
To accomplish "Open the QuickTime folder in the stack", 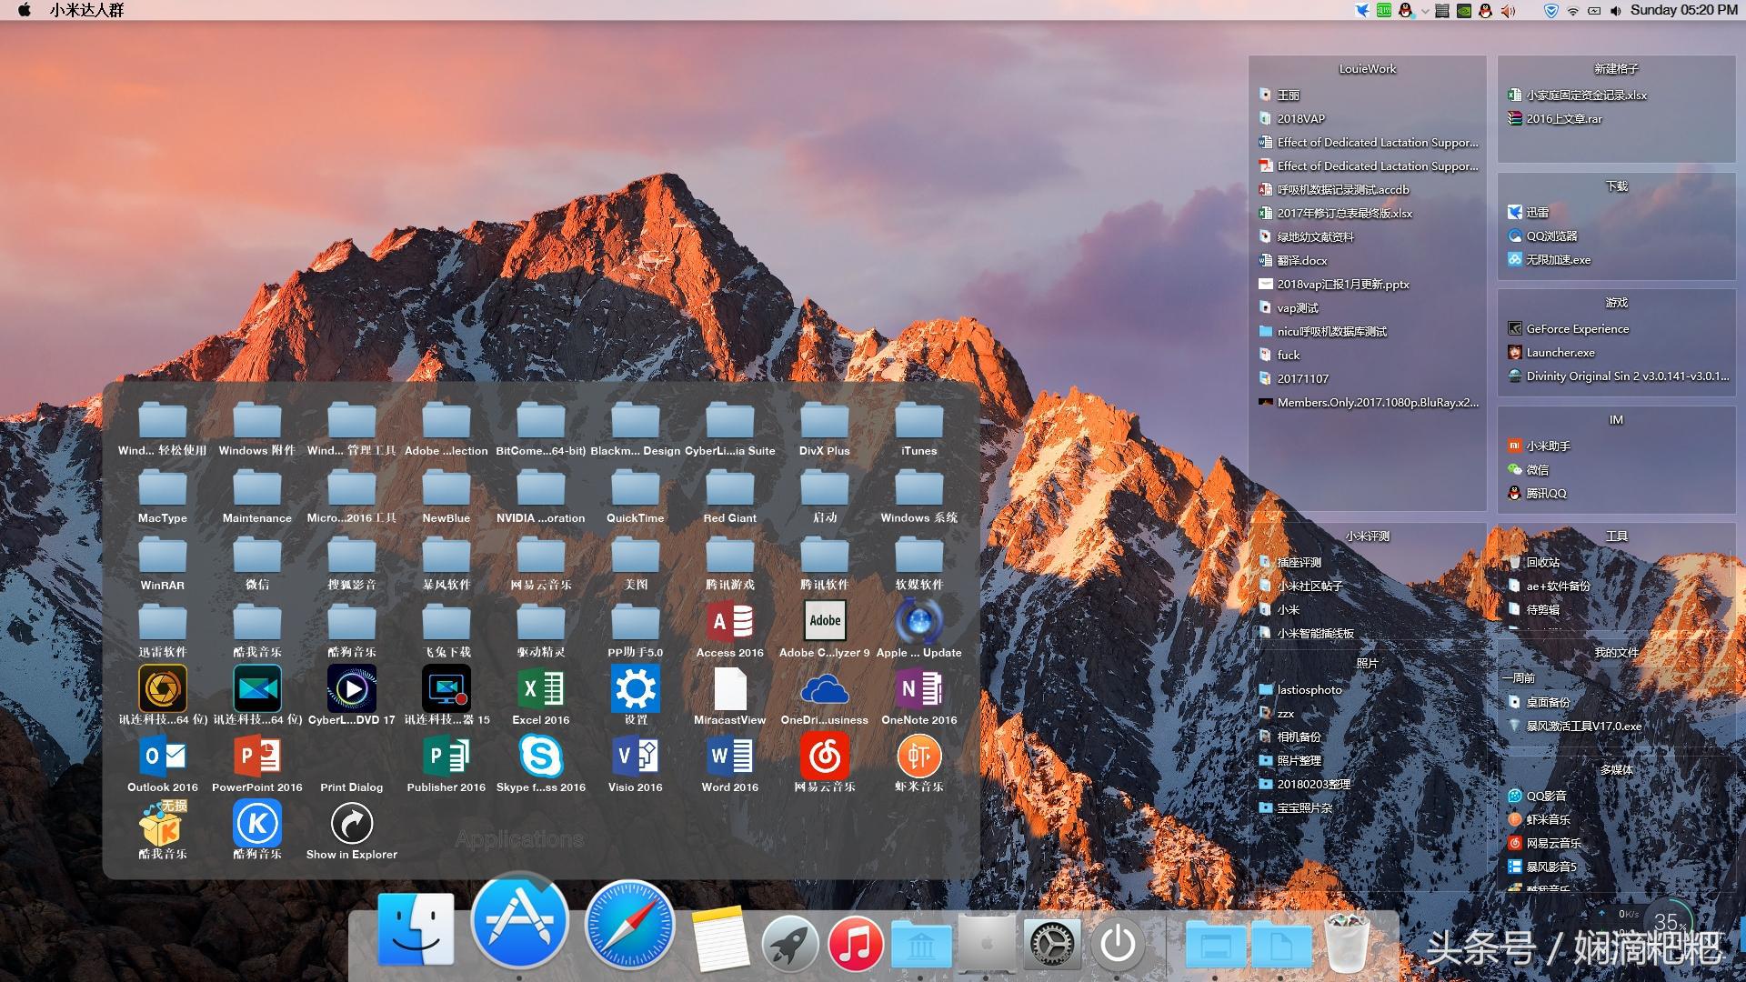I will [635, 491].
